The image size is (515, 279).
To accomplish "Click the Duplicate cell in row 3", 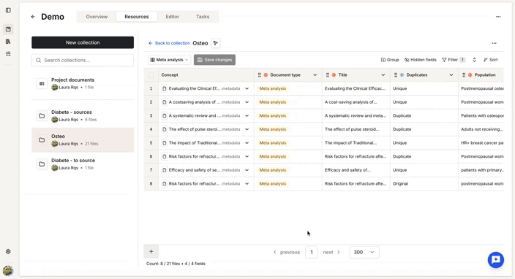I will pyautogui.click(x=424, y=115).
